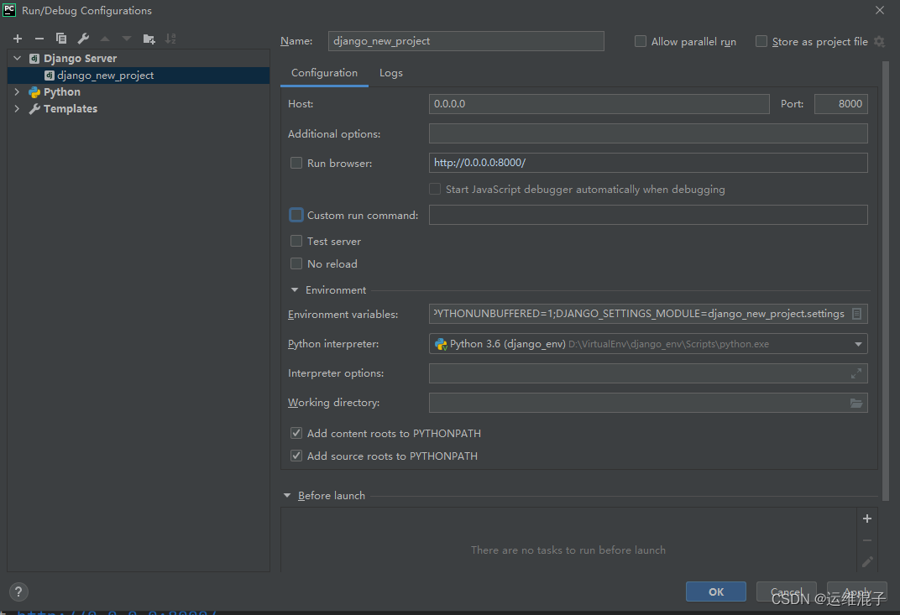
Task: Add a Before launch task plus icon
Action: click(x=867, y=519)
